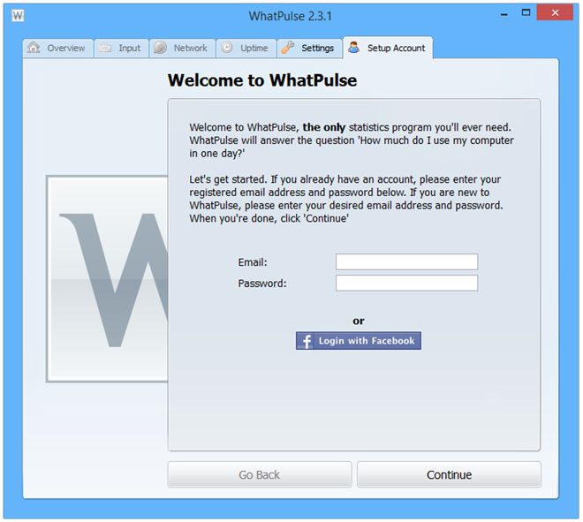The height and width of the screenshot is (522, 583).
Task: Close the WhatPulse window
Action: tap(555, 13)
